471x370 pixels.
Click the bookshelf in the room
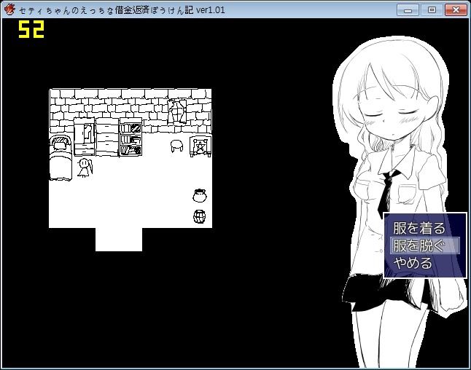pos(131,137)
